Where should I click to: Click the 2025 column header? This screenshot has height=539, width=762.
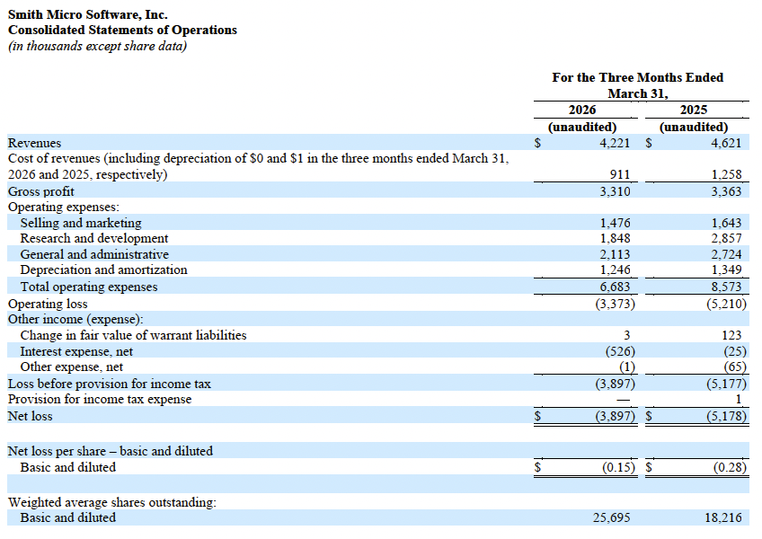694,110
